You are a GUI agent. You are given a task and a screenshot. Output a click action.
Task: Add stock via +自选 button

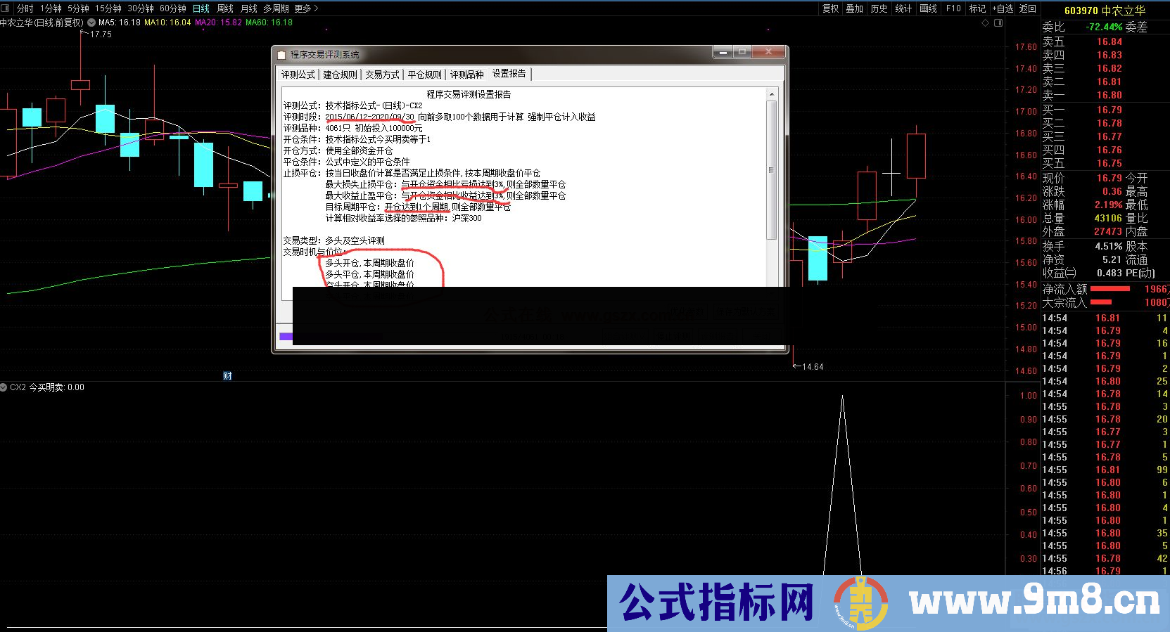1003,8
